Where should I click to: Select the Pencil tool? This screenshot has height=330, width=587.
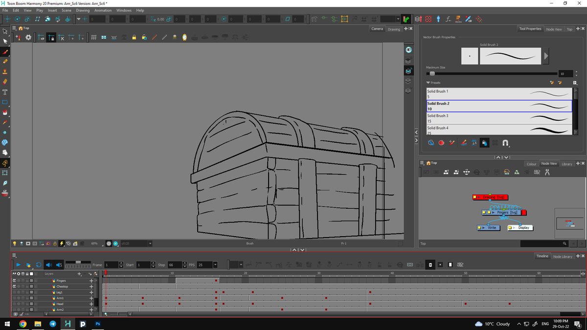pos(5,62)
